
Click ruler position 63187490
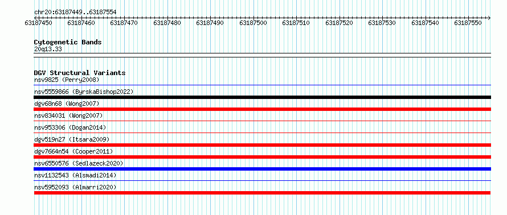pos(210,23)
